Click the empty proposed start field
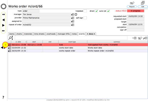This screenshot has width=148, height=101. (x=135, y=19)
